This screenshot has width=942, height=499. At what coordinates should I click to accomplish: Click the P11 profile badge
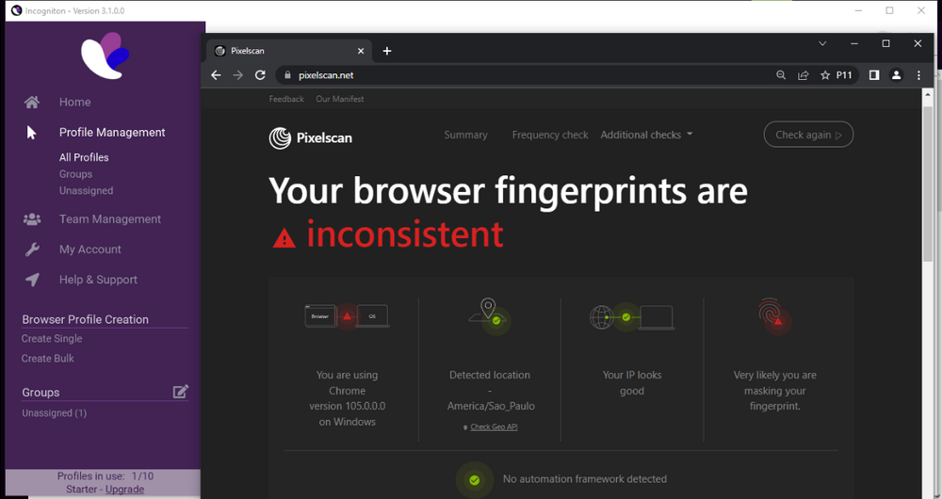844,75
